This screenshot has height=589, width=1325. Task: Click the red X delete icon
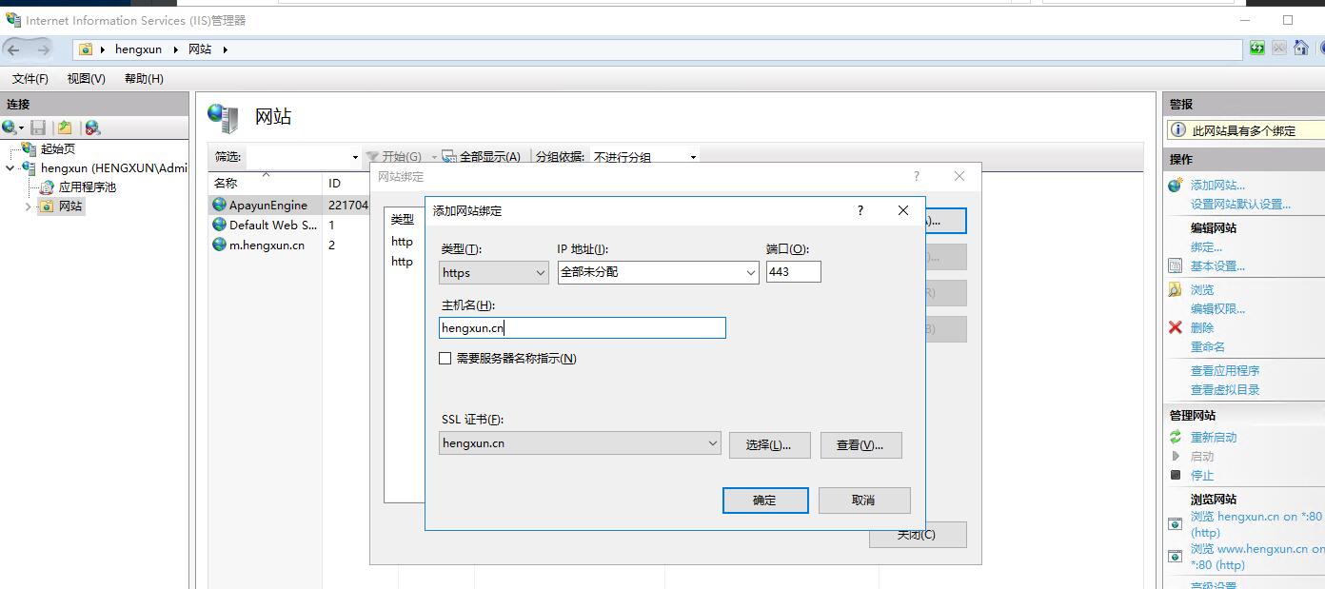(x=1176, y=327)
